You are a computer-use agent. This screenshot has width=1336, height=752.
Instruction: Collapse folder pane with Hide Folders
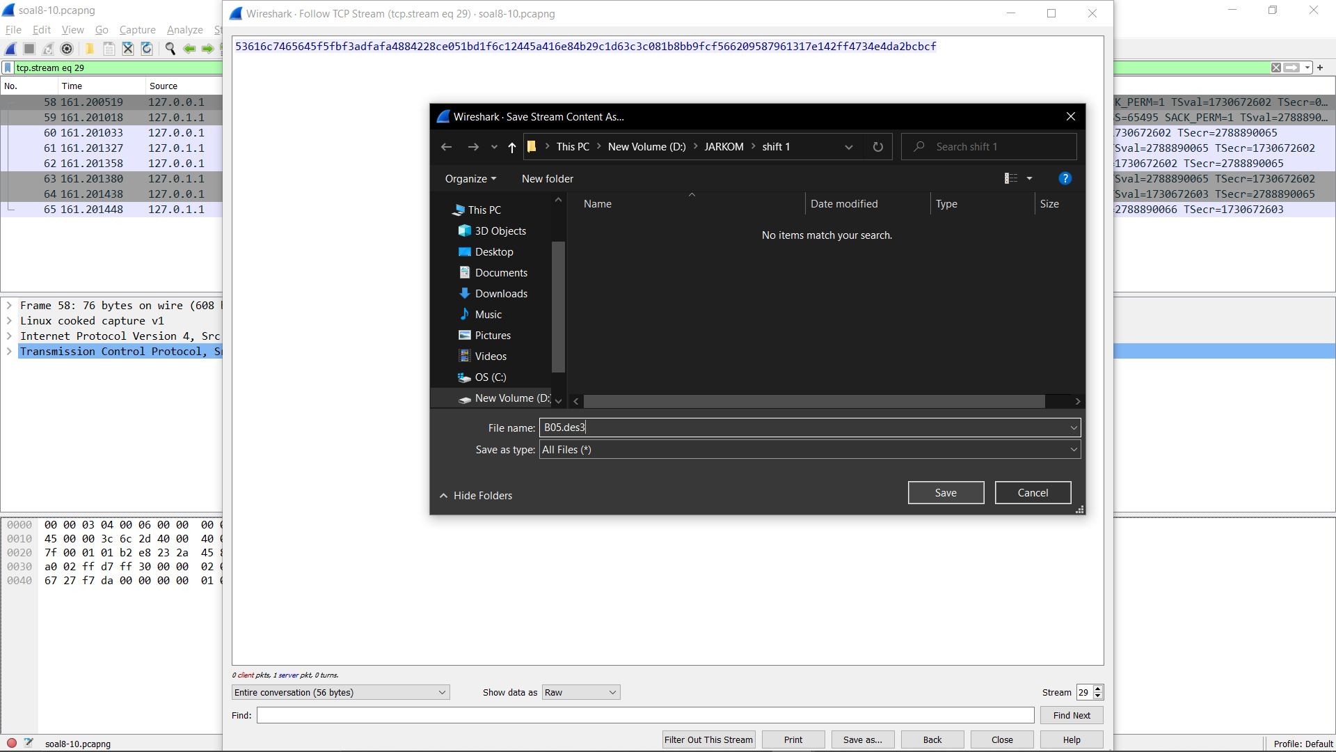click(476, 496)
